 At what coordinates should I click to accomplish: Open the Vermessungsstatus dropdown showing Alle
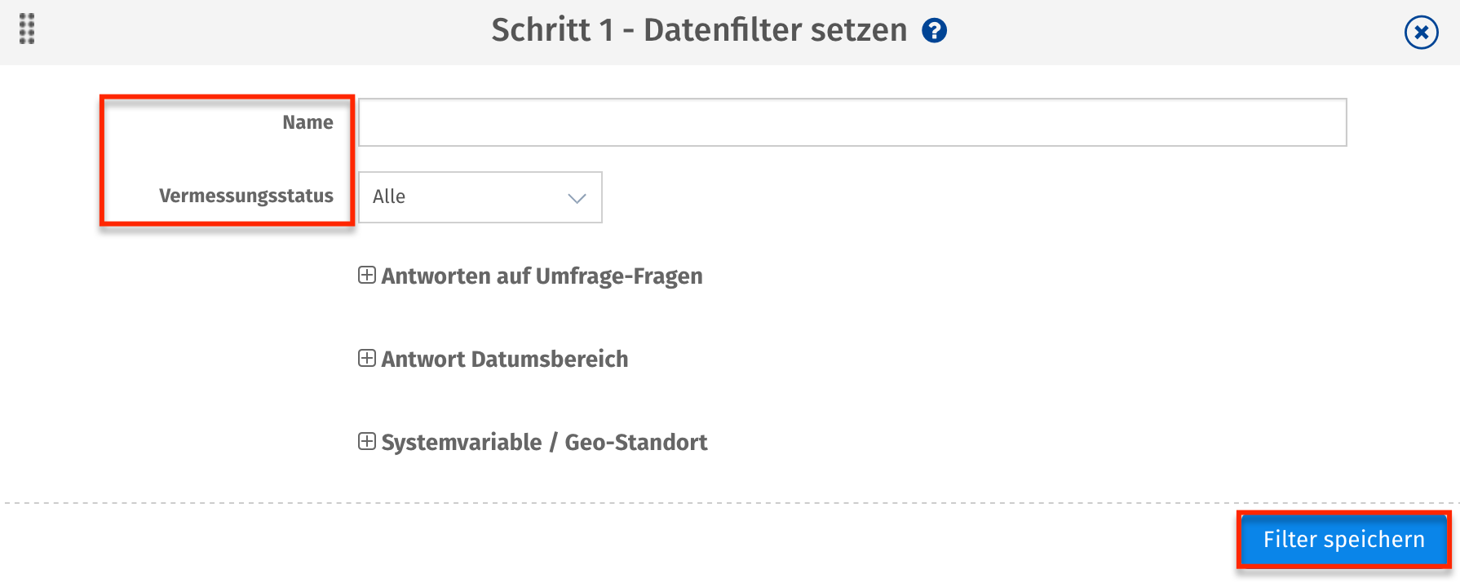pos(480,197)
